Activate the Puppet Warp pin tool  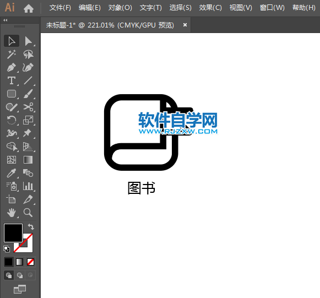[x=28, y=133]
